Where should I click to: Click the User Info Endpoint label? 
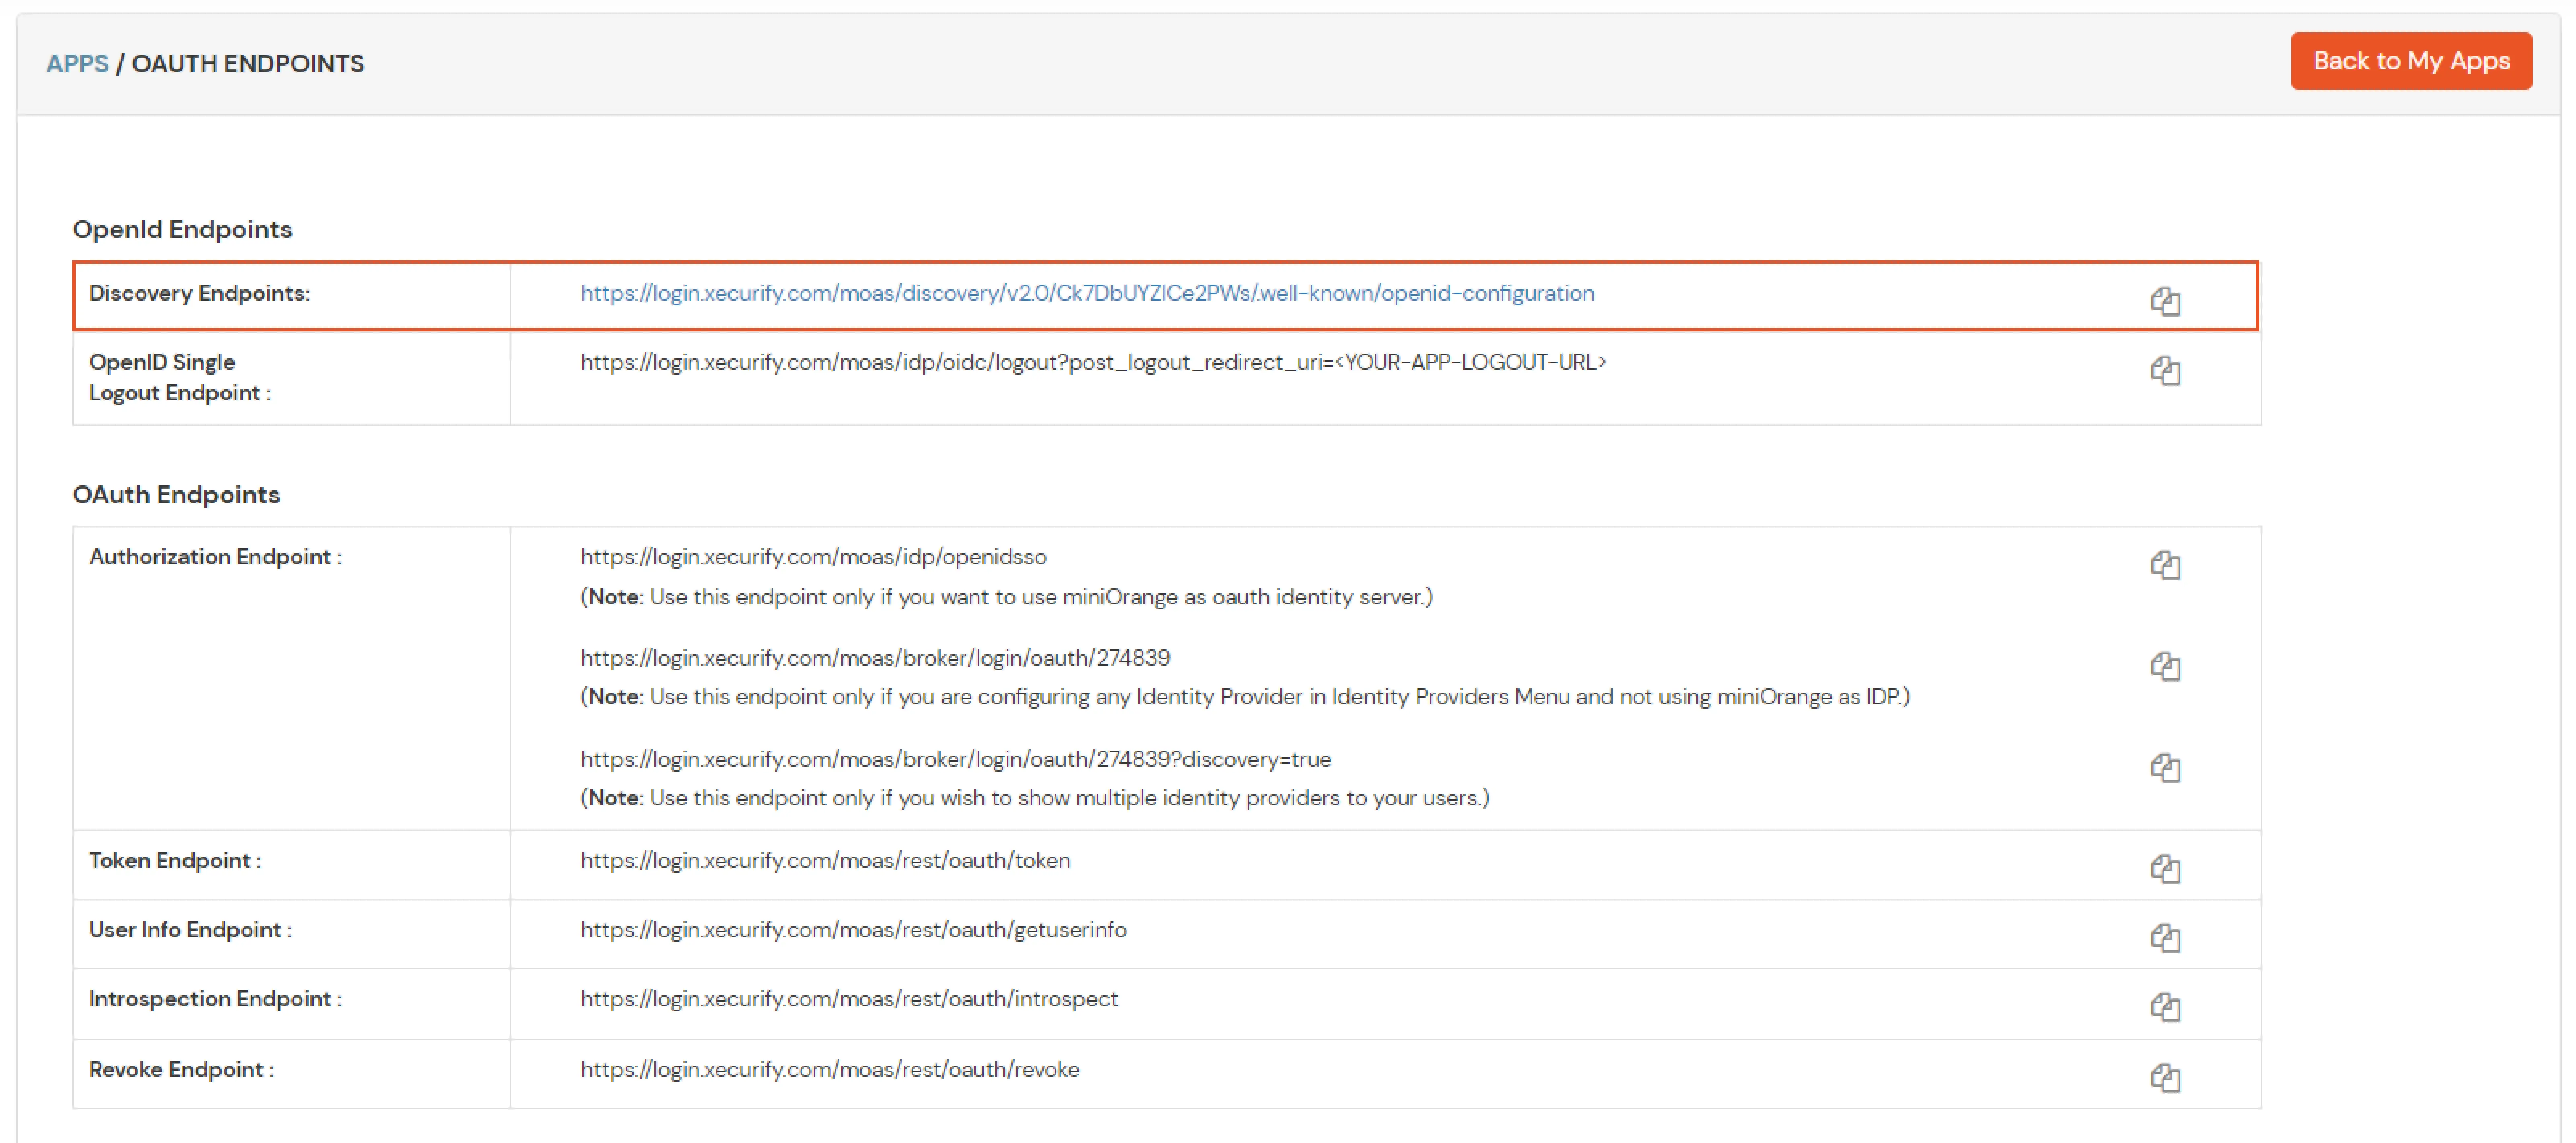[x=190, y=930]
